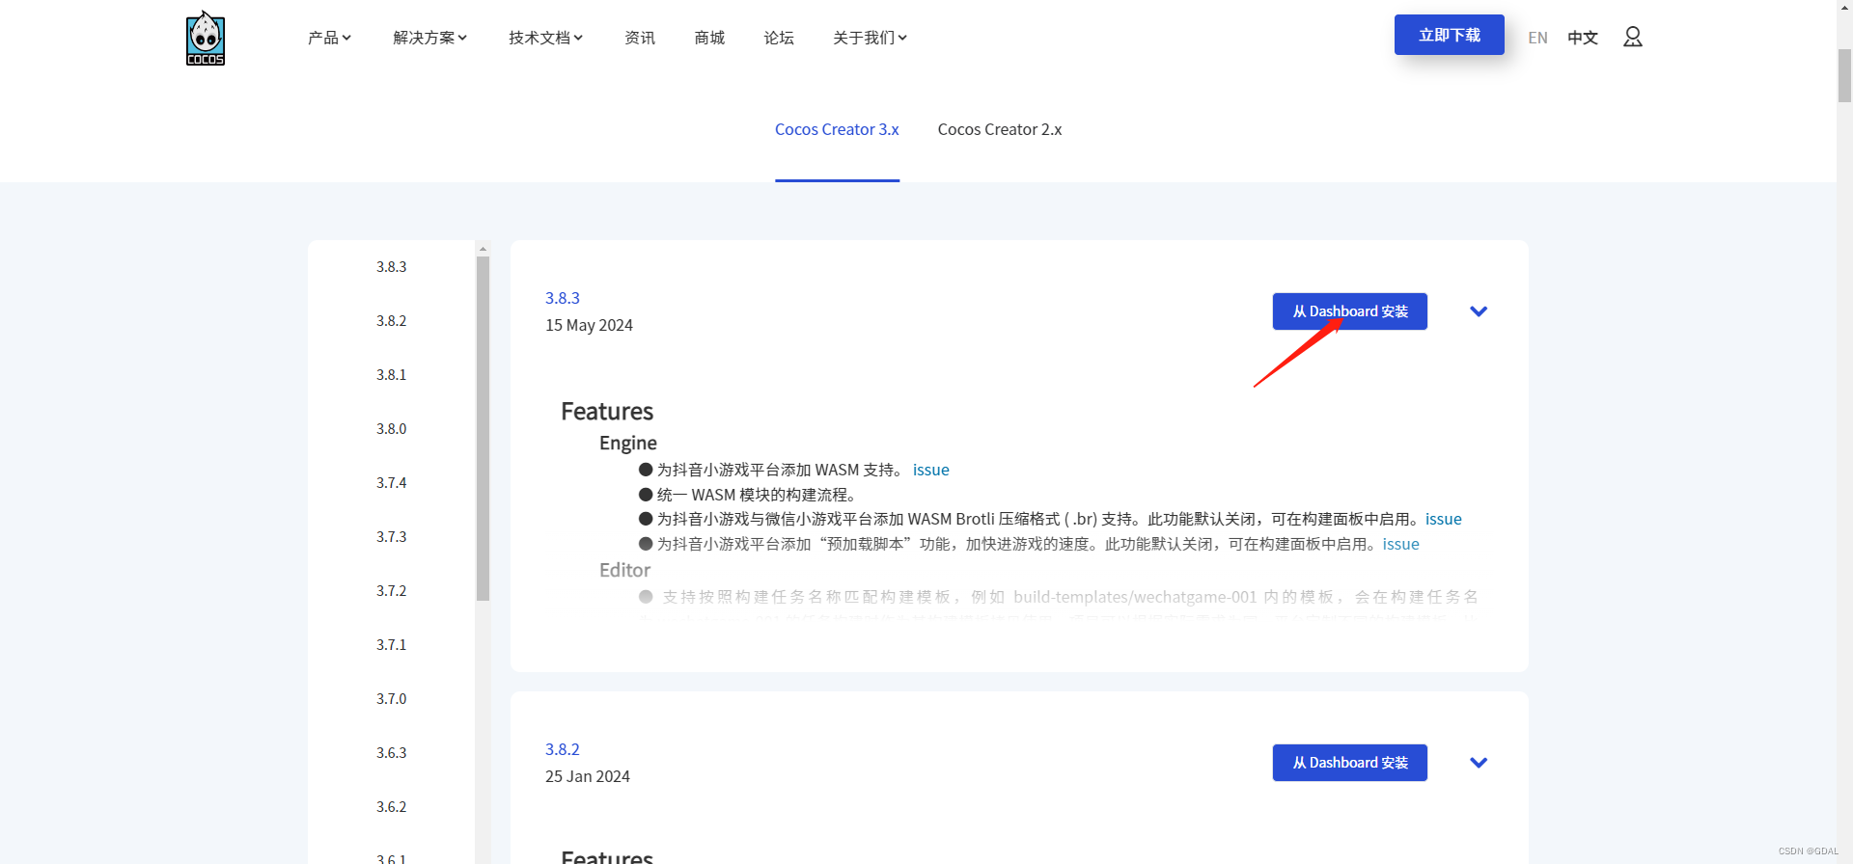
Task: Open the 论坛 page
Action: [779, 38]
